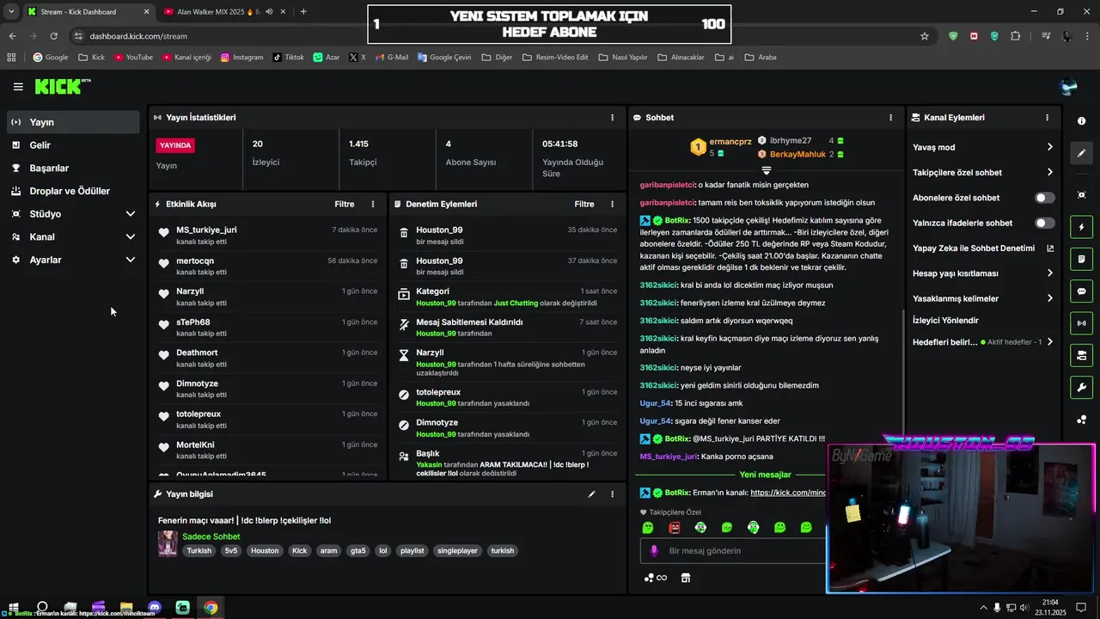Collapse the chat leaderboard chevron
The image size is (1100, 619).
pyautogui.click(x=767, y=171)
